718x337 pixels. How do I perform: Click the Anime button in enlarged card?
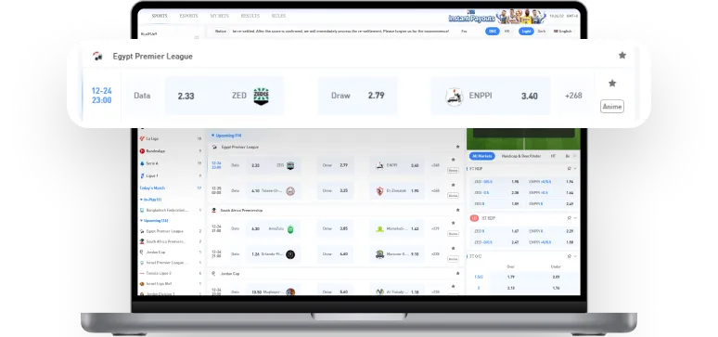pos(612,107)
